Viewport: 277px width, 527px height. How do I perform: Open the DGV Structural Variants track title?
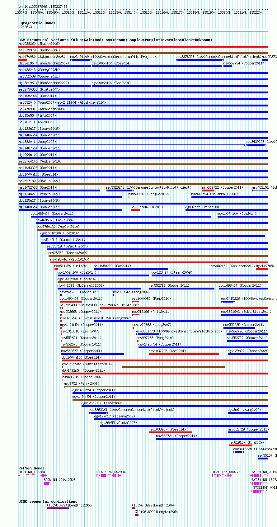pyautogui.click(x=115, y=40)
